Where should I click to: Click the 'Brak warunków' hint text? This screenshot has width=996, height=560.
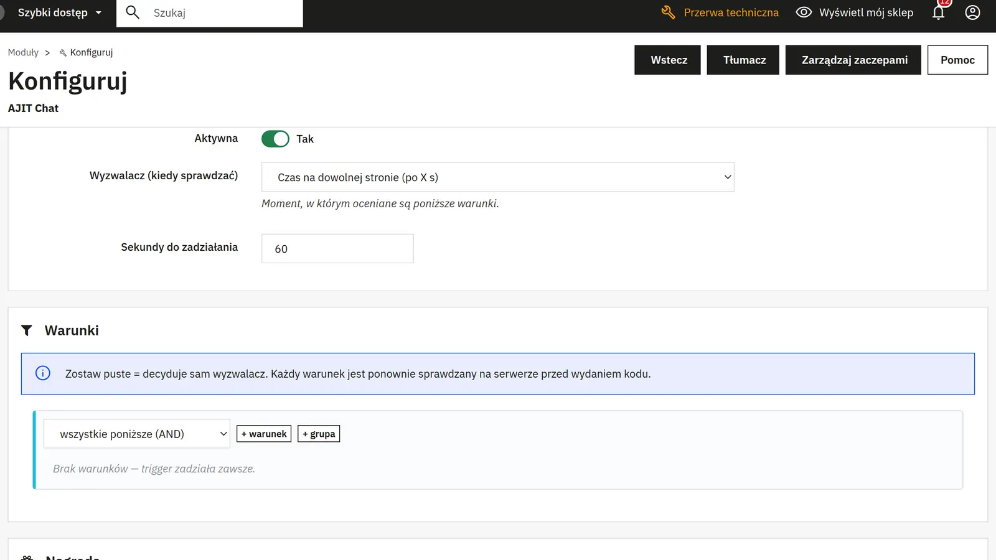point(154,469)
